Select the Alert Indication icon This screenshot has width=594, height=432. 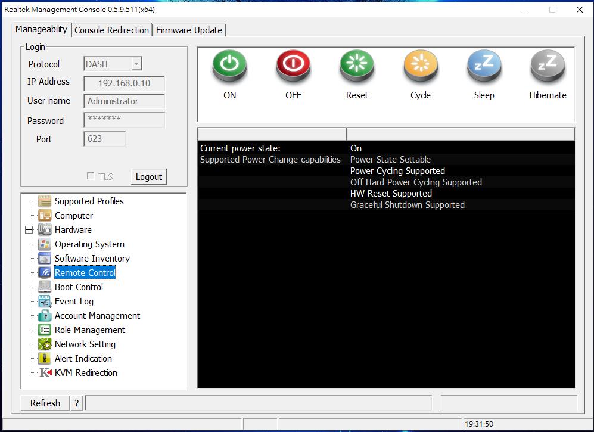click(45, 359)
